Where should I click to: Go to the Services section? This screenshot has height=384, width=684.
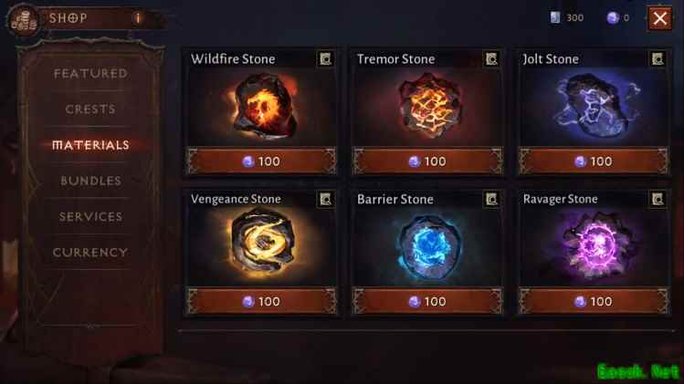[90, 216]
